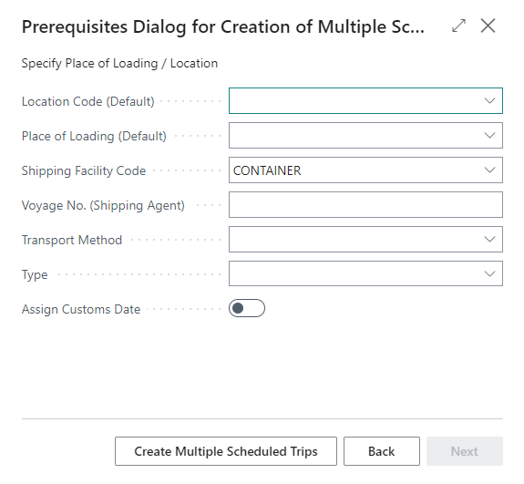Click the dialog title text
The height and width of the screenshot is (484, 524).
(223, 27)
